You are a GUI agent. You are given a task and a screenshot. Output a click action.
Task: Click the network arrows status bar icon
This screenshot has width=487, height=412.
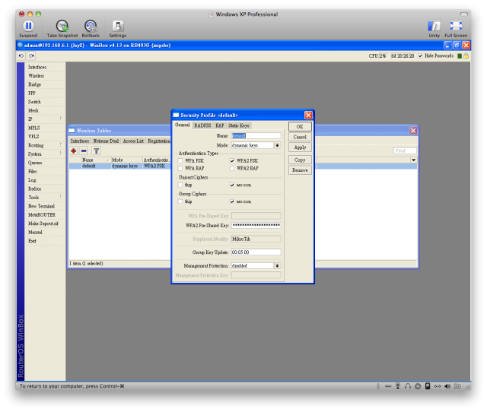(438, 386)
